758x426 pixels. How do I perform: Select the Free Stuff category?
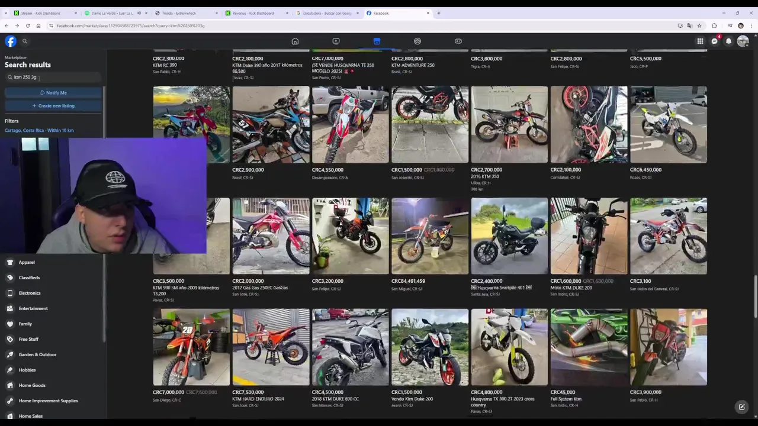click(x=28, y=339)
